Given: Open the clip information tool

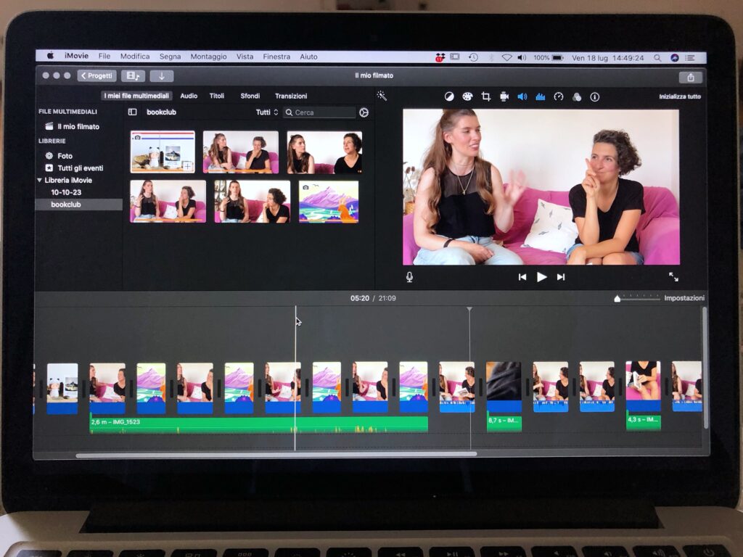Looking at the screenshot, I should click(595, 97).
